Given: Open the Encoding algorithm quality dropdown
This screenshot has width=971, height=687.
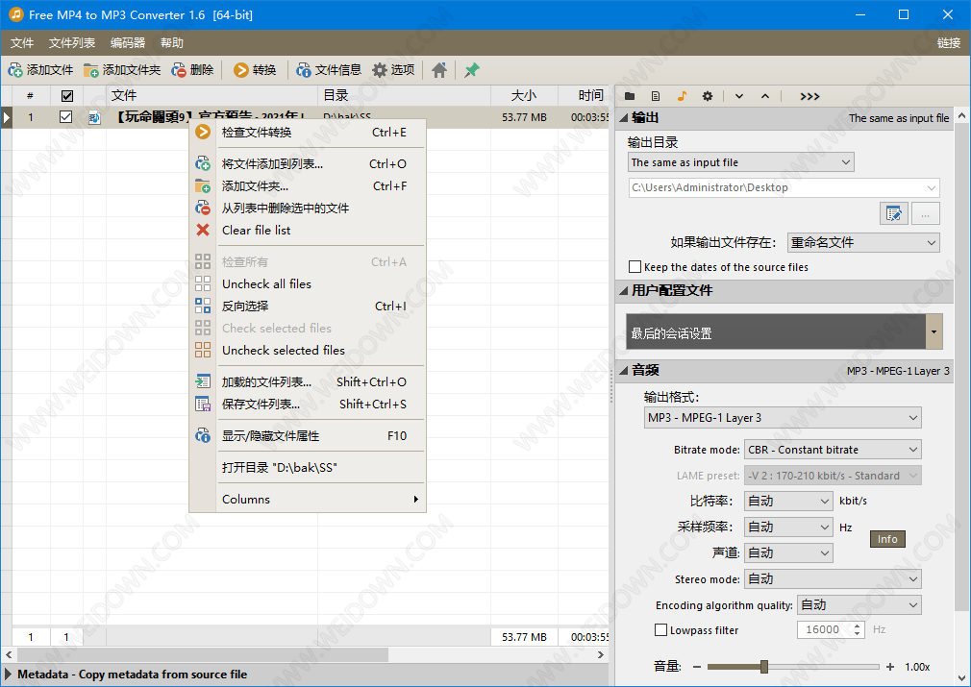Looking at the screenshot, I should (x=859, y=605).
